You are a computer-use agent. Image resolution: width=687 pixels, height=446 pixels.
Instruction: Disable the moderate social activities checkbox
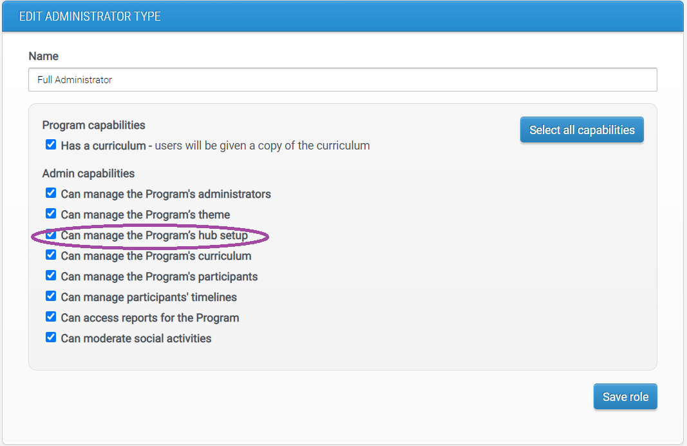click(51, 338)
